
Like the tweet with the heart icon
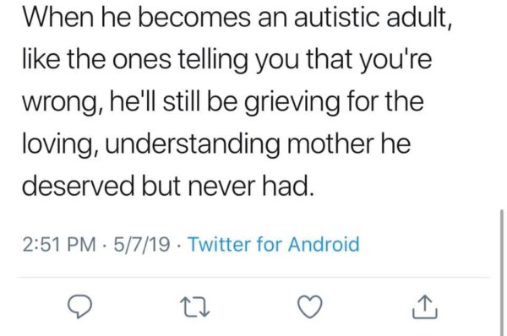click(x=310, y=306)
